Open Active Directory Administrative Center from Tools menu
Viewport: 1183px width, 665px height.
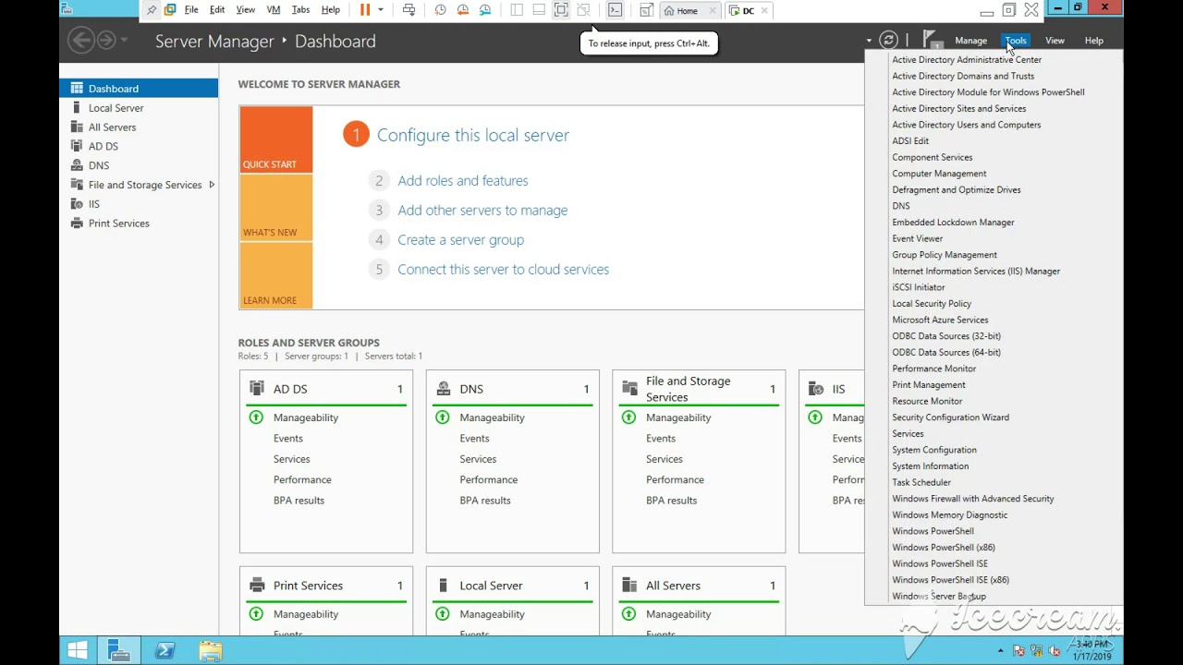point(966,60)
